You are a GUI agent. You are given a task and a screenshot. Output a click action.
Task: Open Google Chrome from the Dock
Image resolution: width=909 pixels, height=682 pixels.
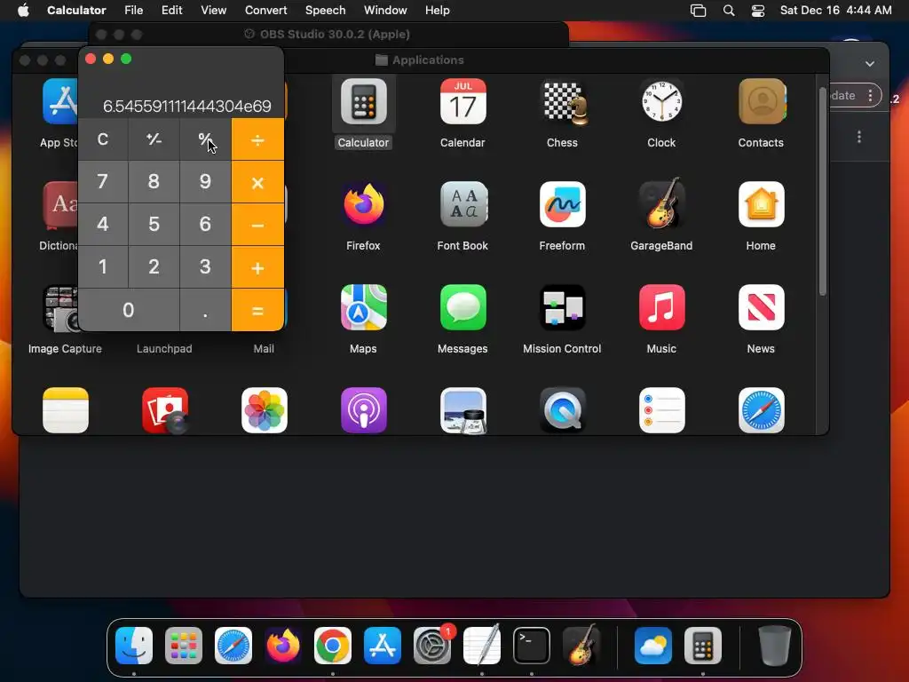pos(333,646)
